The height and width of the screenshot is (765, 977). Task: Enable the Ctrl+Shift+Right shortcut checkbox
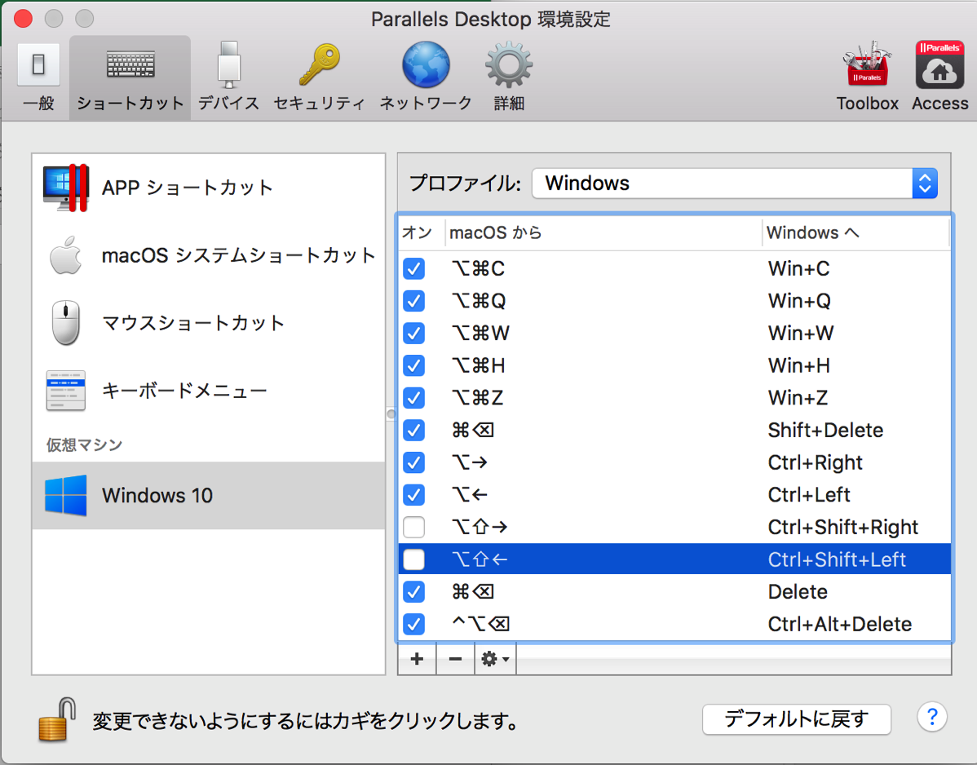tap(413, 527)
